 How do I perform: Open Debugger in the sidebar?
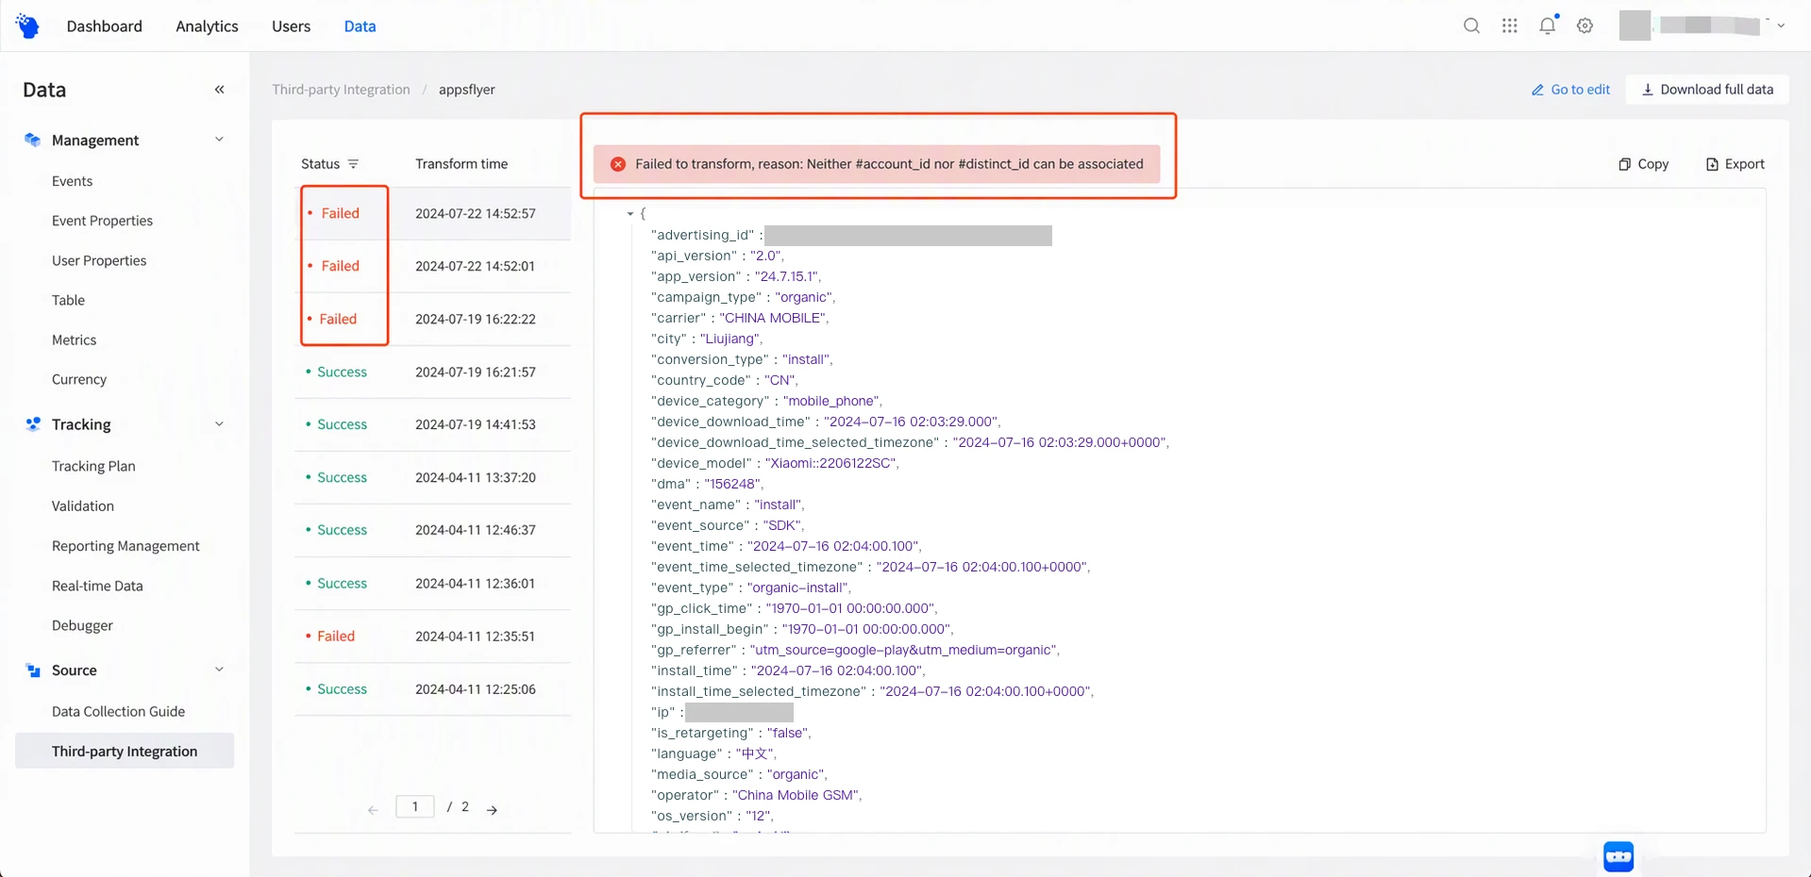coord(82,625)
